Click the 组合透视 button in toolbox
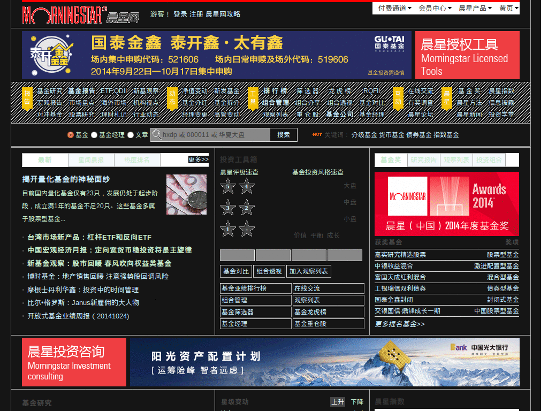The height and width of the screenshot is (411, 548). [269, 271]
